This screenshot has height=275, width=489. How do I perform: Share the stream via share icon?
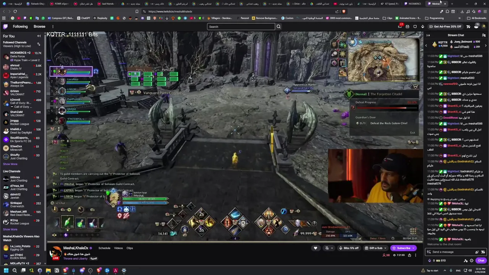tap(409, 255)
